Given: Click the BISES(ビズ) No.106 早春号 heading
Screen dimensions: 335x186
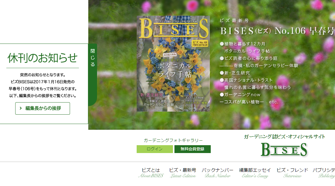Looking at the screenshot, I should point(277,31).
